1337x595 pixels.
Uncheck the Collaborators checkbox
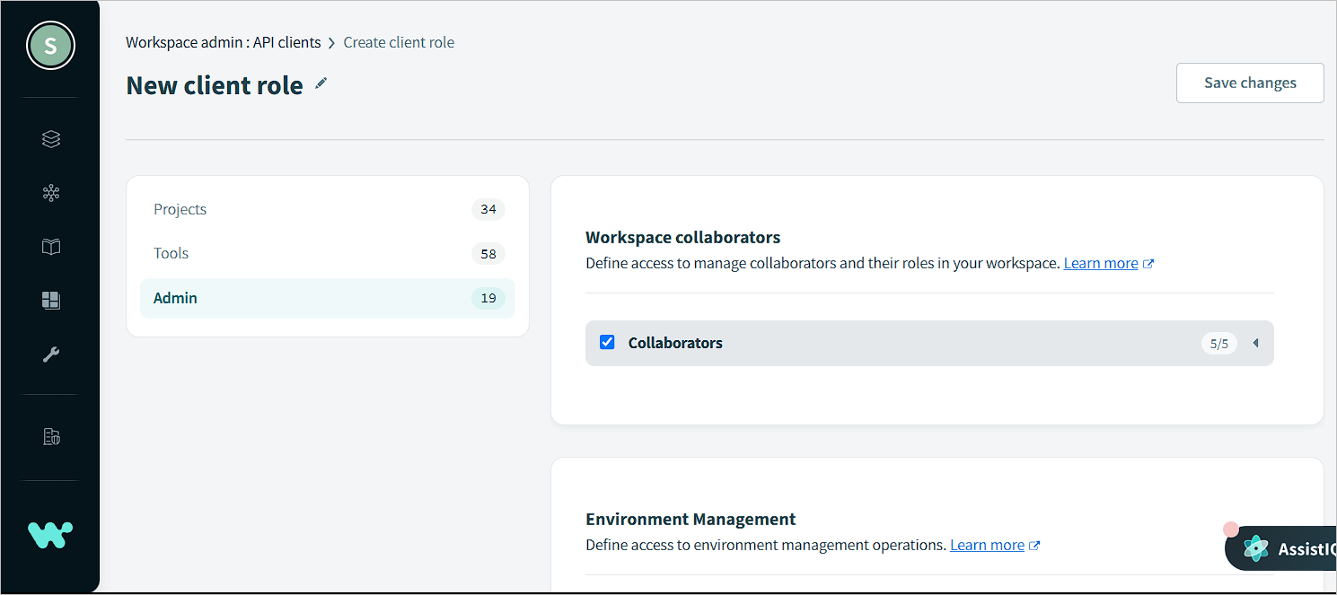click(607, 342)
